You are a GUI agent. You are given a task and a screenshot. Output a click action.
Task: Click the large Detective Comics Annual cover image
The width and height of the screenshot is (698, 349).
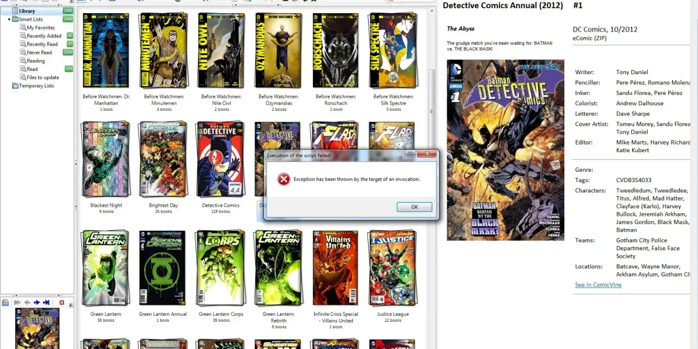(506, 150)
